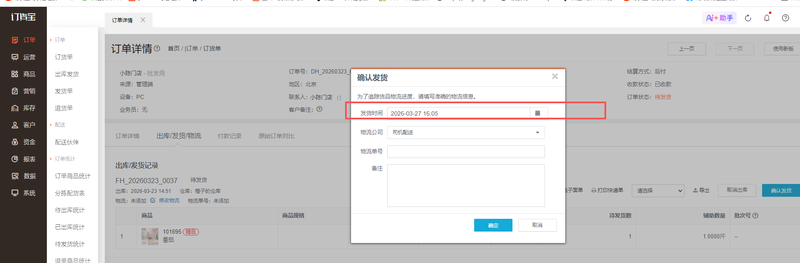This screenshot has height=263, width=800.
Task: Click the 番茄 product thumbnail
Action: click(150, 236)
